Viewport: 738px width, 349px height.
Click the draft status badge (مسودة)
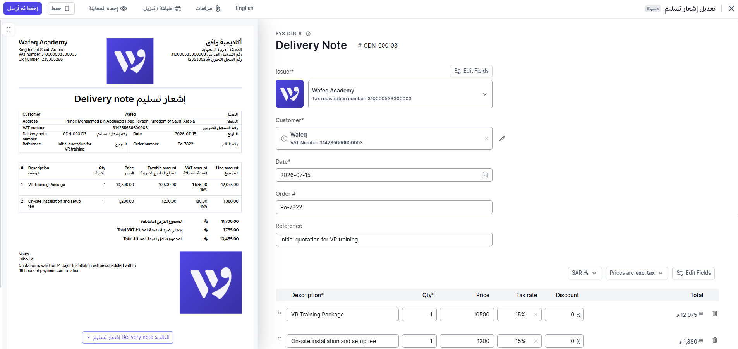pyautogui.click(x=653, y=9)
